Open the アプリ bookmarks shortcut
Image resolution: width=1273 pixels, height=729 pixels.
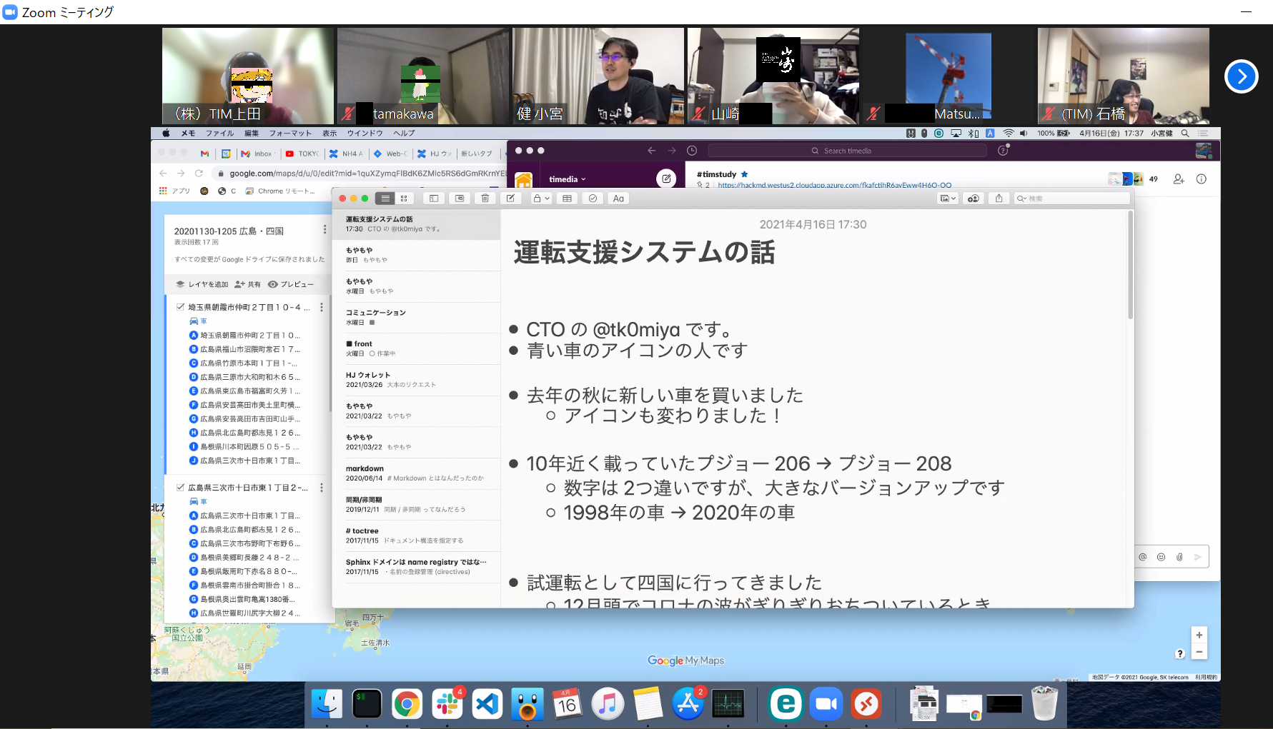174,191
